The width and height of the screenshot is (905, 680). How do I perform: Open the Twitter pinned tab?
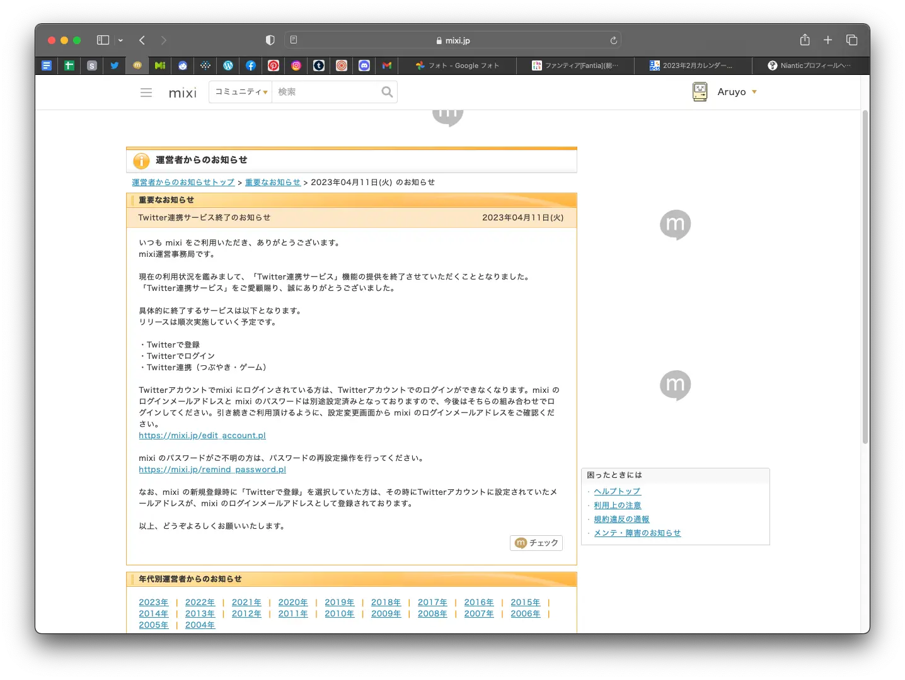[x=115, y=65]
